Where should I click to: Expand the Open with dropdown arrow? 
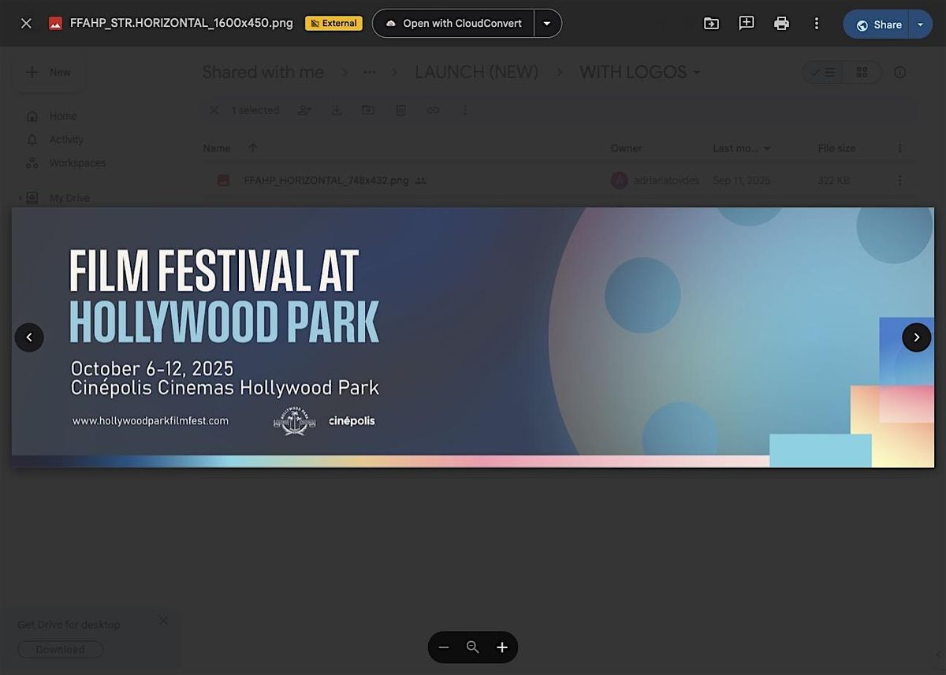(x=547, y=24)
